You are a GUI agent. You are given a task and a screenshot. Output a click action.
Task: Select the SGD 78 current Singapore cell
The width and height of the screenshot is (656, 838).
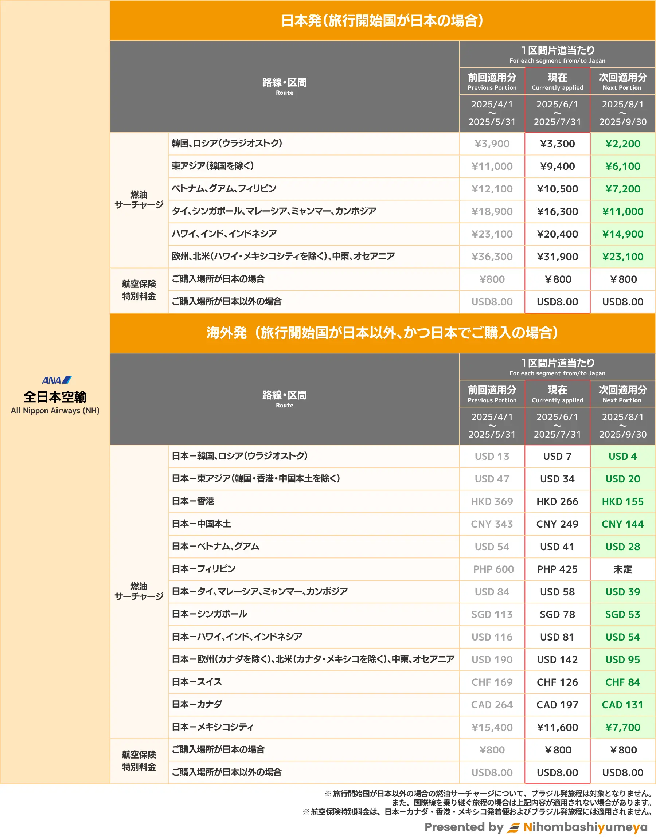[x=557, y=615]
